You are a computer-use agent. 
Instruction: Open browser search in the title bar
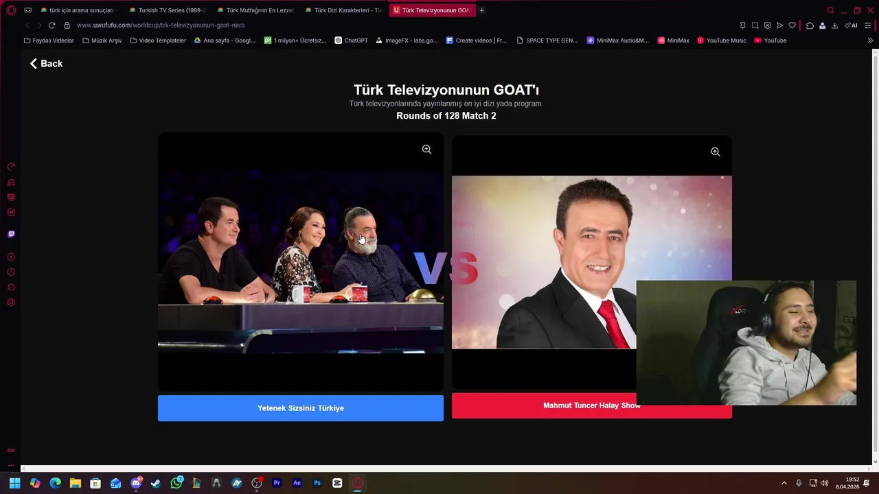830,10
